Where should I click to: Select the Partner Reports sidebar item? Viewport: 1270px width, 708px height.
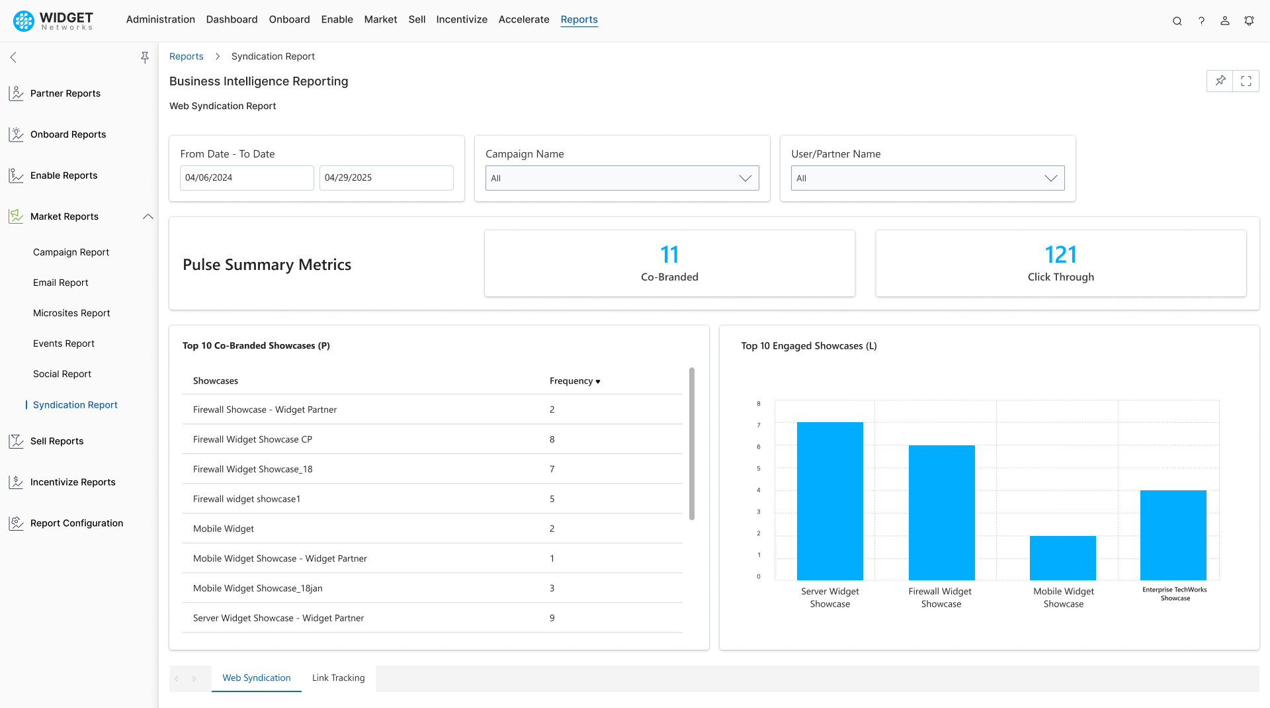point(65,93)
